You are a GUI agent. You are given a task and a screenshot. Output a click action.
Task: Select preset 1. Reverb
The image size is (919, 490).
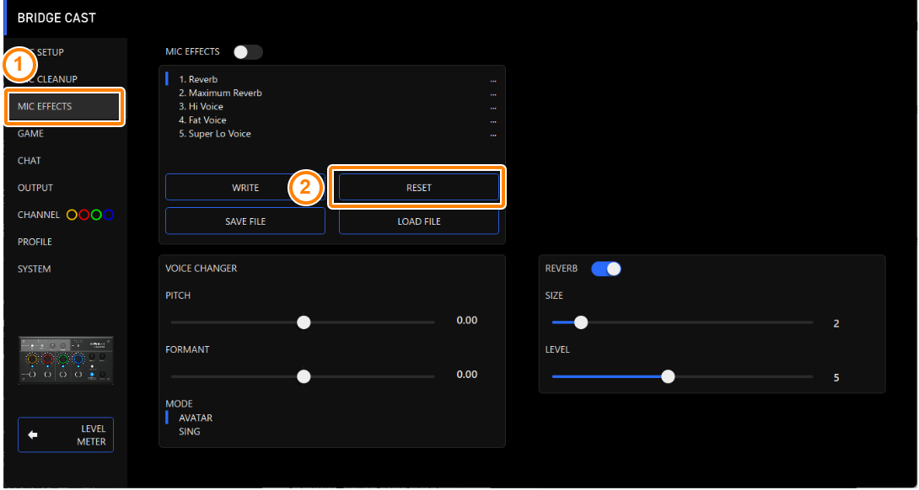198,79
